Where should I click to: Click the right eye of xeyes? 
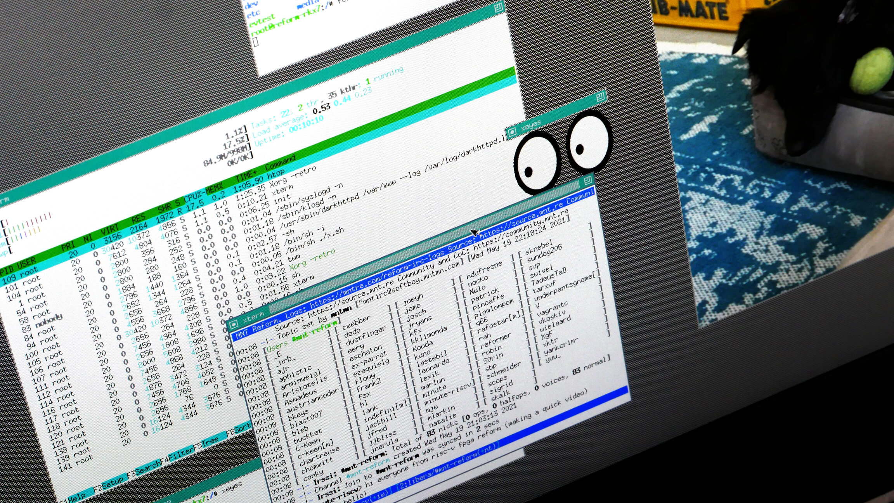tap(589, 141)
